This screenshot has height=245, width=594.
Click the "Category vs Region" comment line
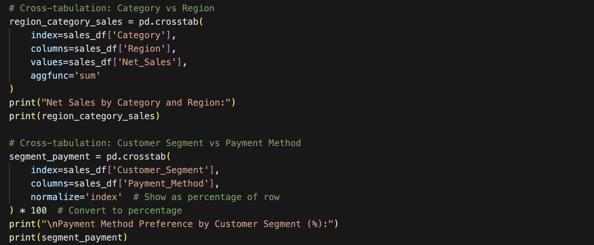(112, 8)
